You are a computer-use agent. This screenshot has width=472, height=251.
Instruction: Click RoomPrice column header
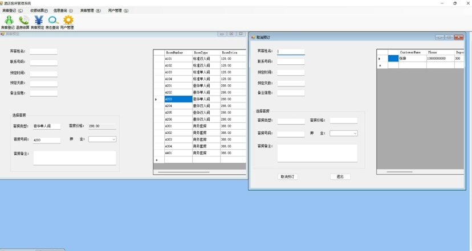tap(233, 52)
